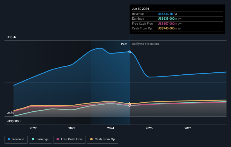The width and height of the screenshot is (231, 147).
Task: Click the Past label
Action: [x=124, y=44]
